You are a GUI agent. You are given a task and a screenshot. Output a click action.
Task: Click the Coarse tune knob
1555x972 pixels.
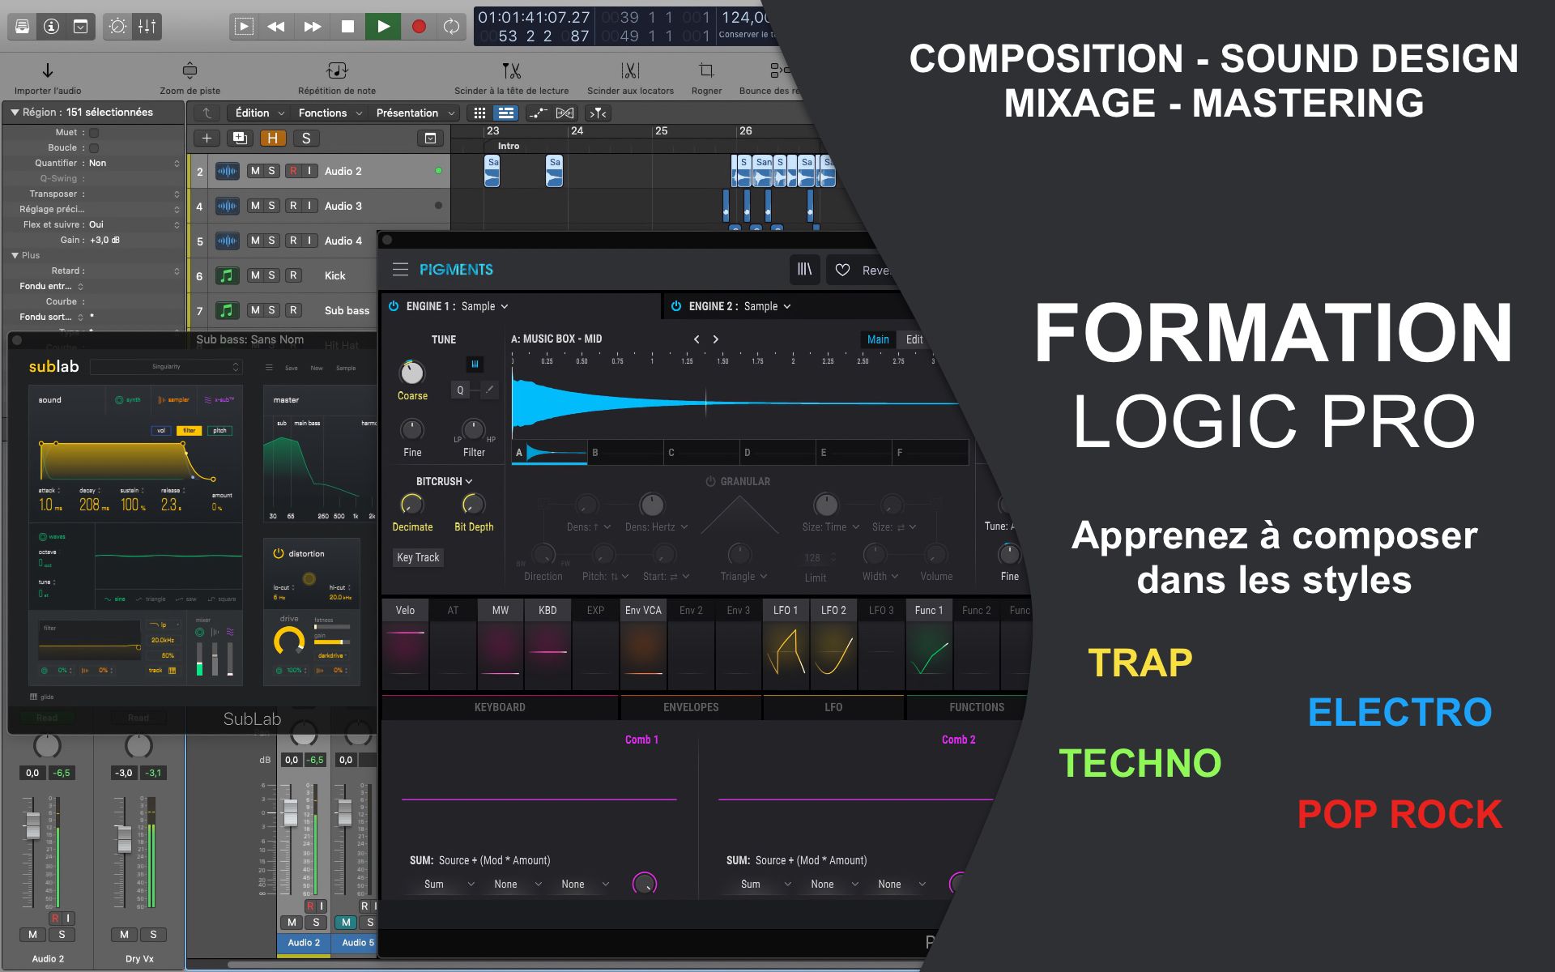click(x=411, y=373)
